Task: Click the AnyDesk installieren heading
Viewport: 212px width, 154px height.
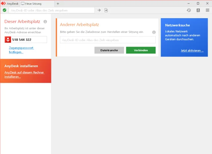Action: 21,66
